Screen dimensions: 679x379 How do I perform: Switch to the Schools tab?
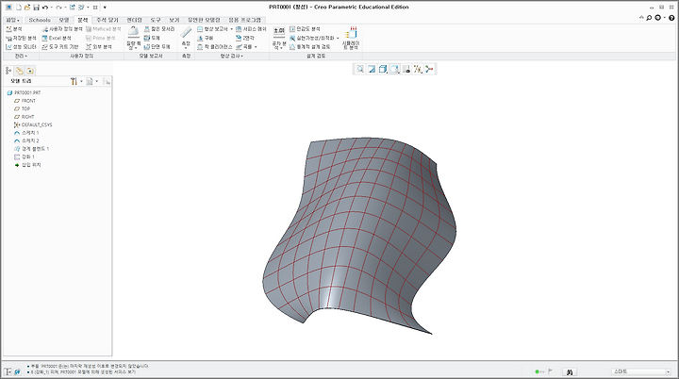coord(40,20)
